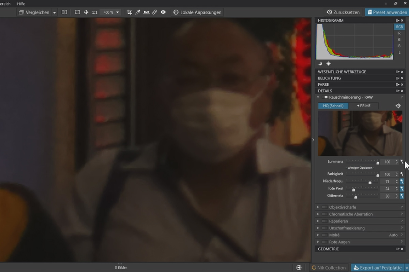Set zoom to 1:1
The width and height of the screenshot is (409, 272).
point(94,12)
